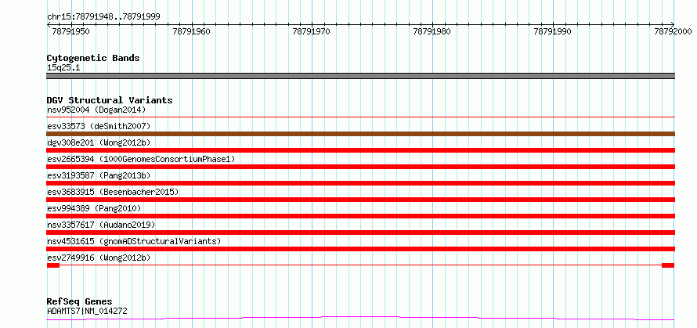Click ruler position 78791980
This screenshot has width=697, height=328.
pos(432,31)
